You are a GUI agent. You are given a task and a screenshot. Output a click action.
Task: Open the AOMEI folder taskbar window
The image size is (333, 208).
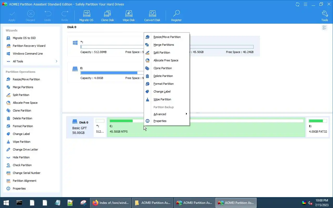(152, 203)
